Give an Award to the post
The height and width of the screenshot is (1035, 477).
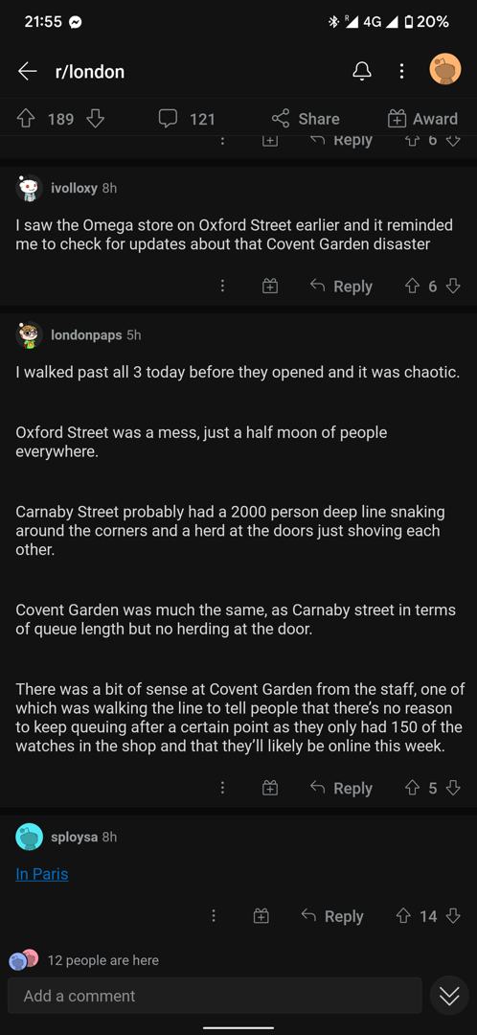point(422,119)
